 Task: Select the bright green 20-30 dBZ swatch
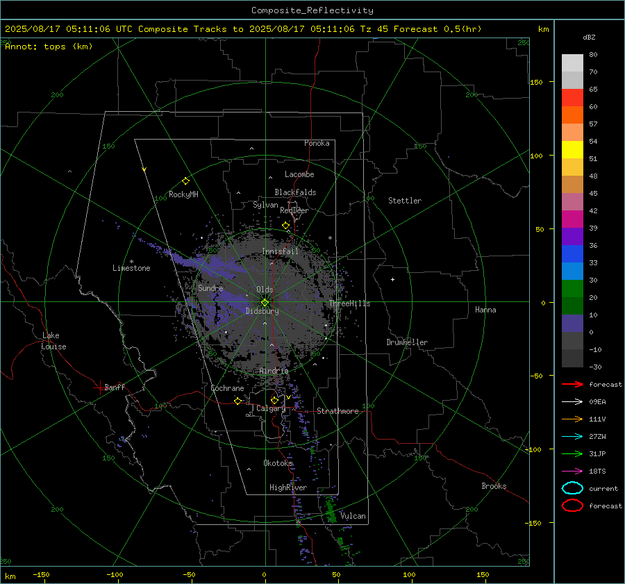click(x=572, y=288)
